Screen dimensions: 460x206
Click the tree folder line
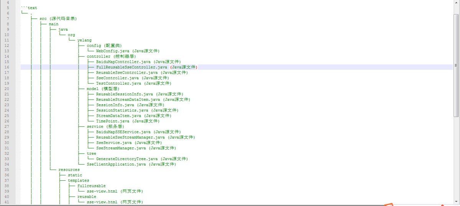91,153
